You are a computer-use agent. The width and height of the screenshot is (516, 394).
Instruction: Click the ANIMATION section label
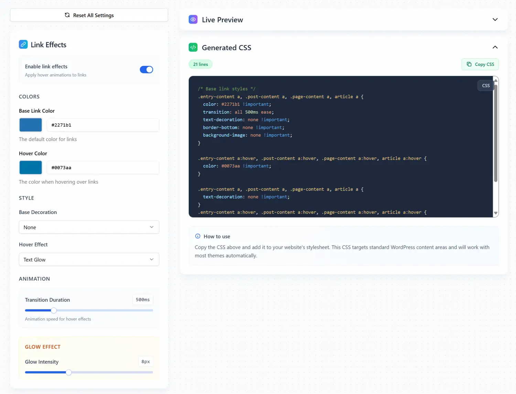(x=34, y=279)
